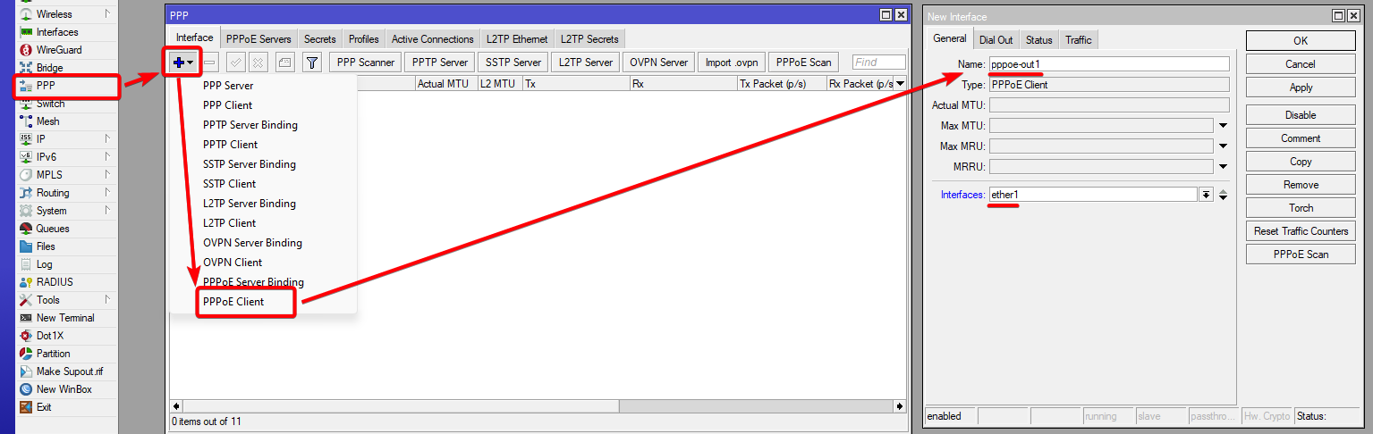Click the PPP Scanner button
The width and height of the screenshot is (1373, 434).
[365, 63]
